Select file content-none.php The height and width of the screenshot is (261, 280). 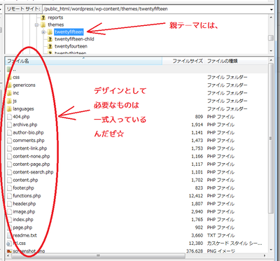[x=31, y=156]
